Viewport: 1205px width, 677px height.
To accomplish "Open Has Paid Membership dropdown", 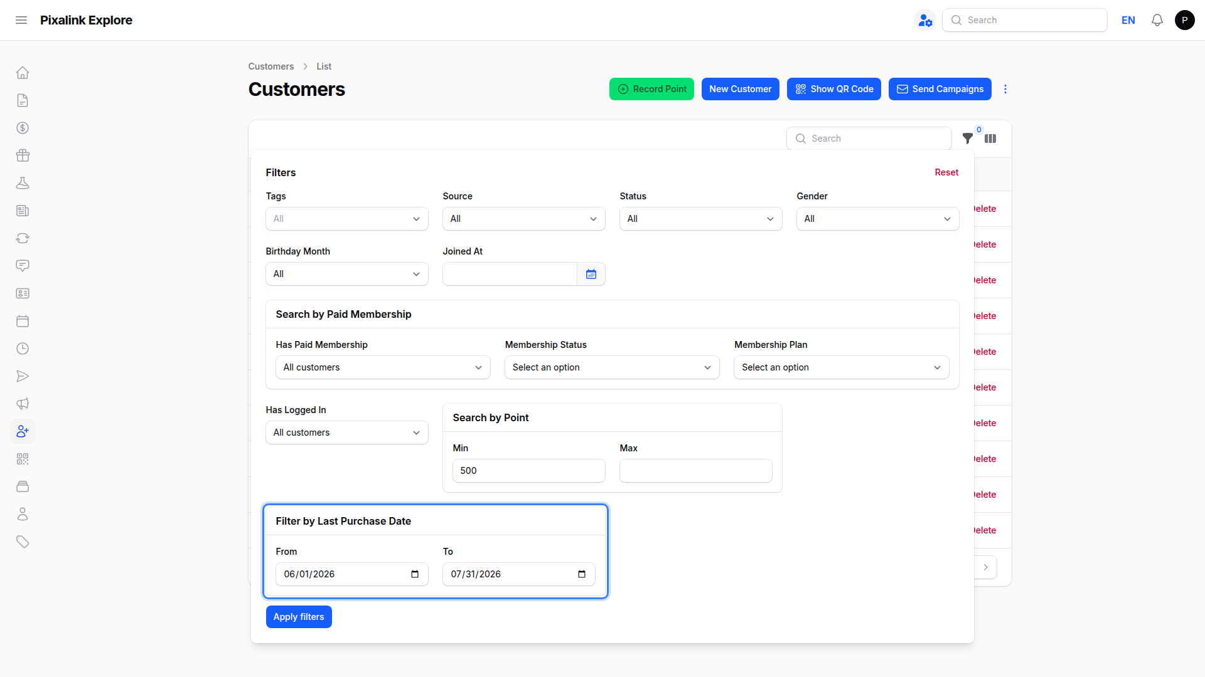I will click(383, 367).
